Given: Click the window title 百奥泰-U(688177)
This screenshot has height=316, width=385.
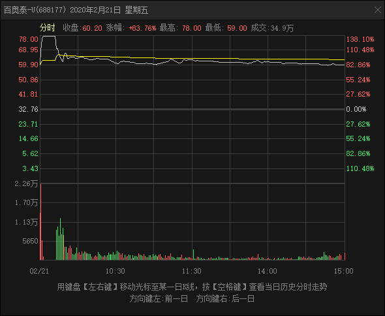Looking at the screenshot, I should (35, 10).
